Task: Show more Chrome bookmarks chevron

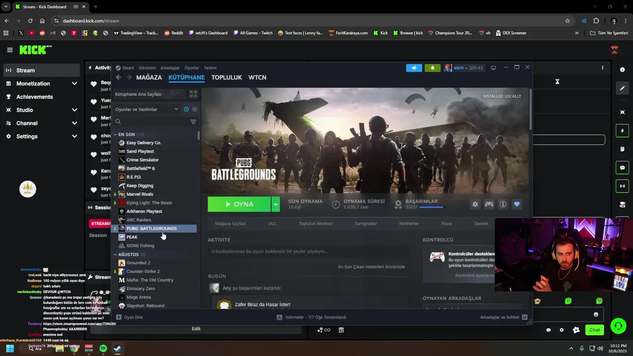Action: point(577,33)
